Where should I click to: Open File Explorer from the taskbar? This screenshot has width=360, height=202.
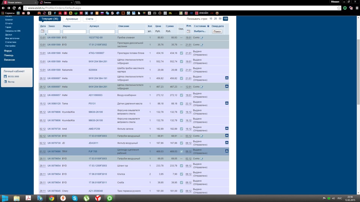[16, 198]
